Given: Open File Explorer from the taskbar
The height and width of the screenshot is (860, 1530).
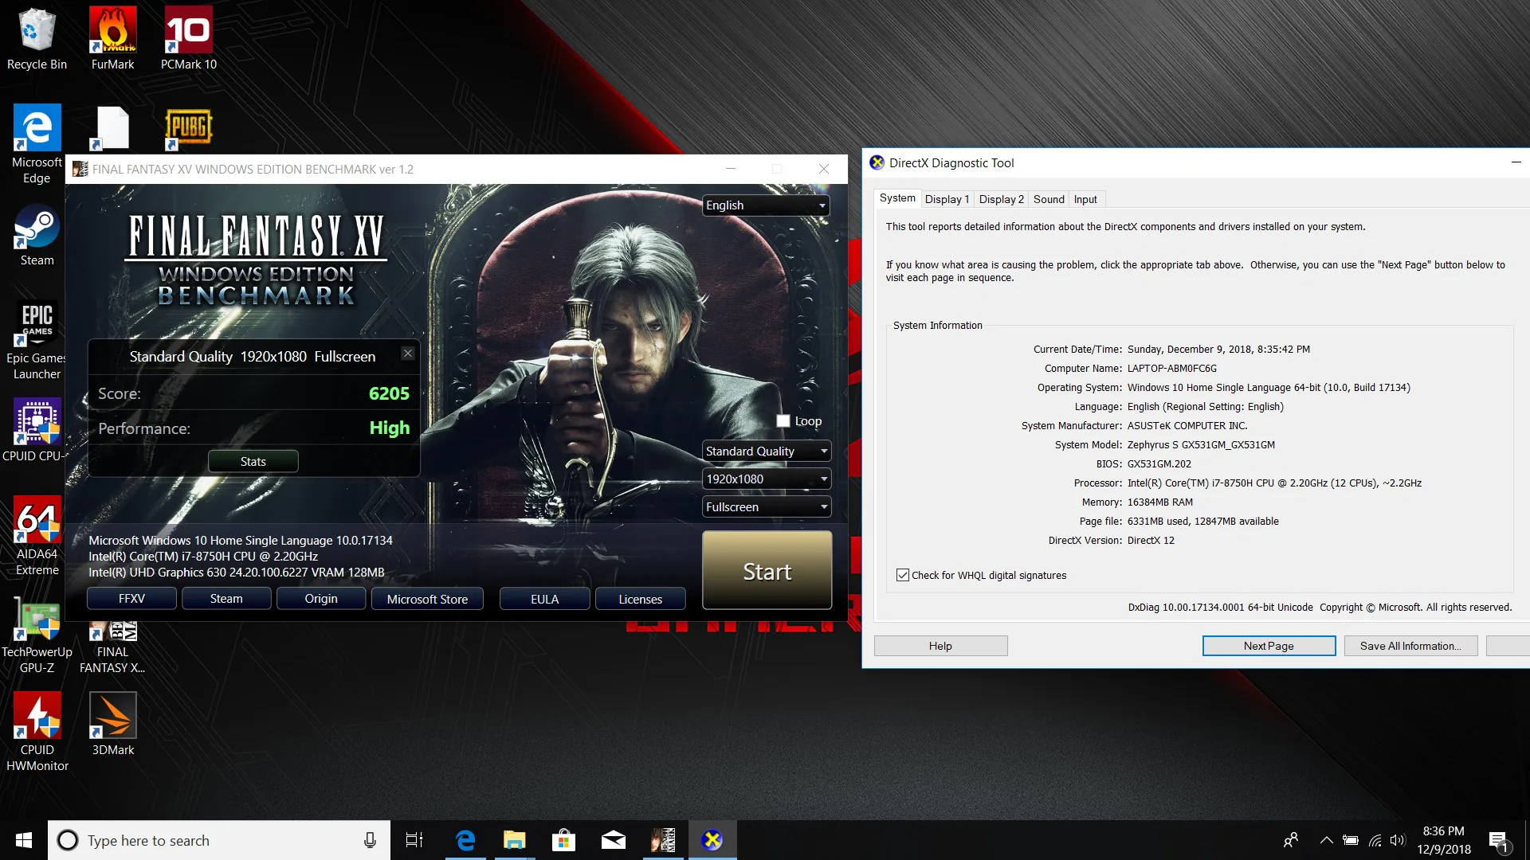Looking at the screenshot, I should click(515, 840).
